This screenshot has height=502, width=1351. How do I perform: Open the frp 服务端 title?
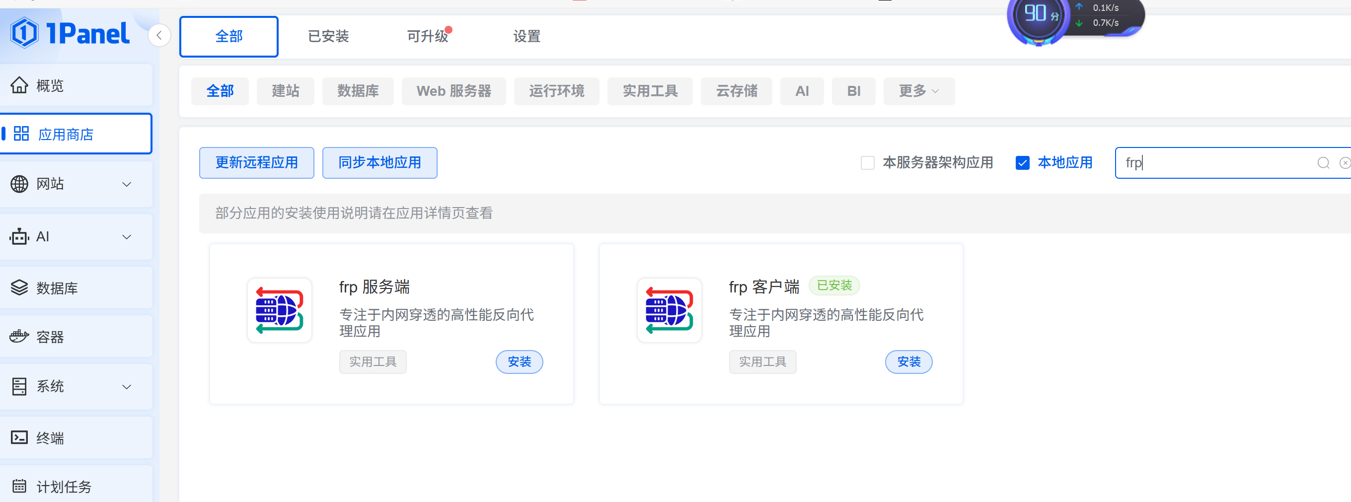point(374,287)
